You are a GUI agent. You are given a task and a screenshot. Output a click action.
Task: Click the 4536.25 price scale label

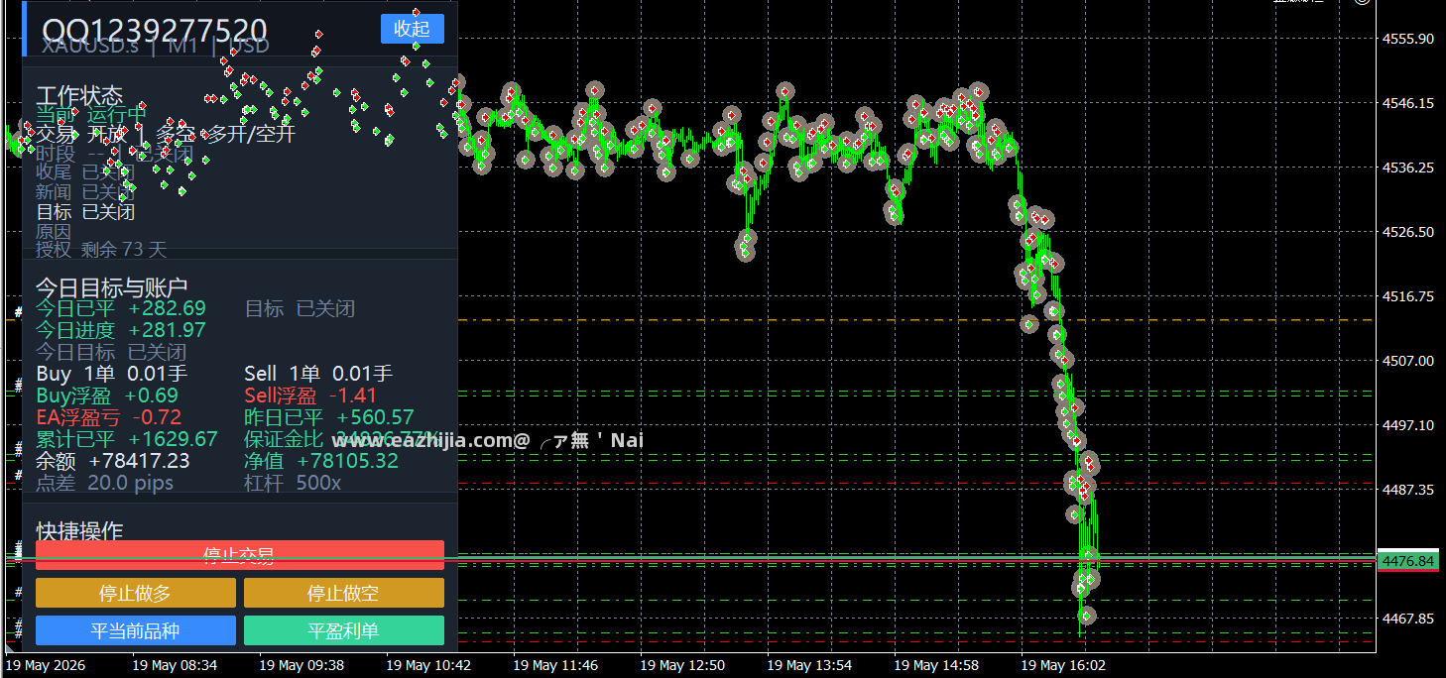[x=1407, y=168]
